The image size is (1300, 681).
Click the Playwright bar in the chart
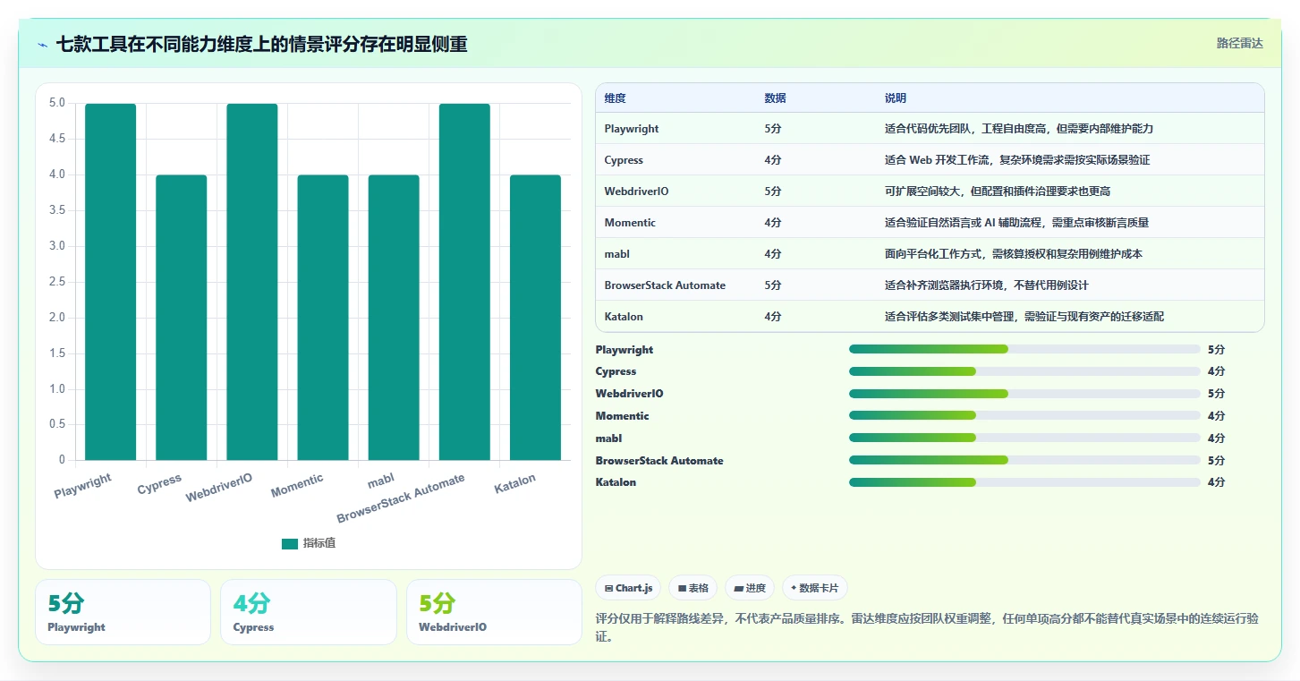[x=111, y=282]
